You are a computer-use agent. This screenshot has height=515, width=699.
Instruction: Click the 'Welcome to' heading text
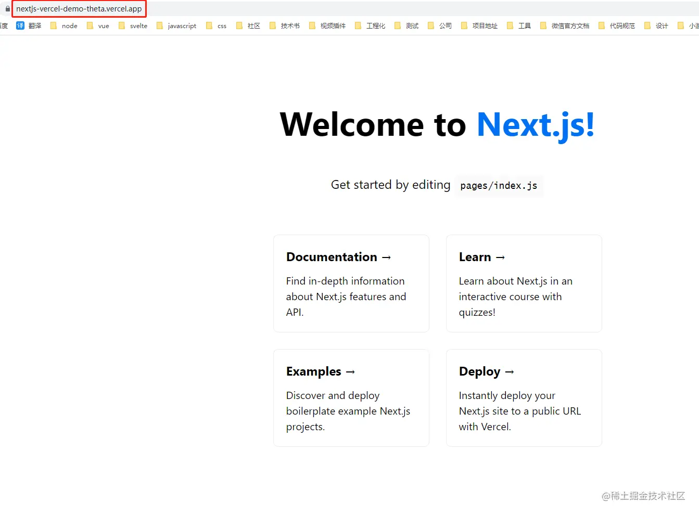[373, 125]
